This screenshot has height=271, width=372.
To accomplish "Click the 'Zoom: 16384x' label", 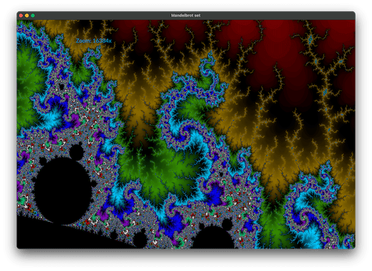I will 94,41.
